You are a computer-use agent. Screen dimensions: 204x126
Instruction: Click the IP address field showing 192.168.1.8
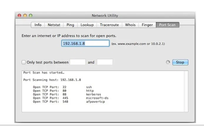85,43
